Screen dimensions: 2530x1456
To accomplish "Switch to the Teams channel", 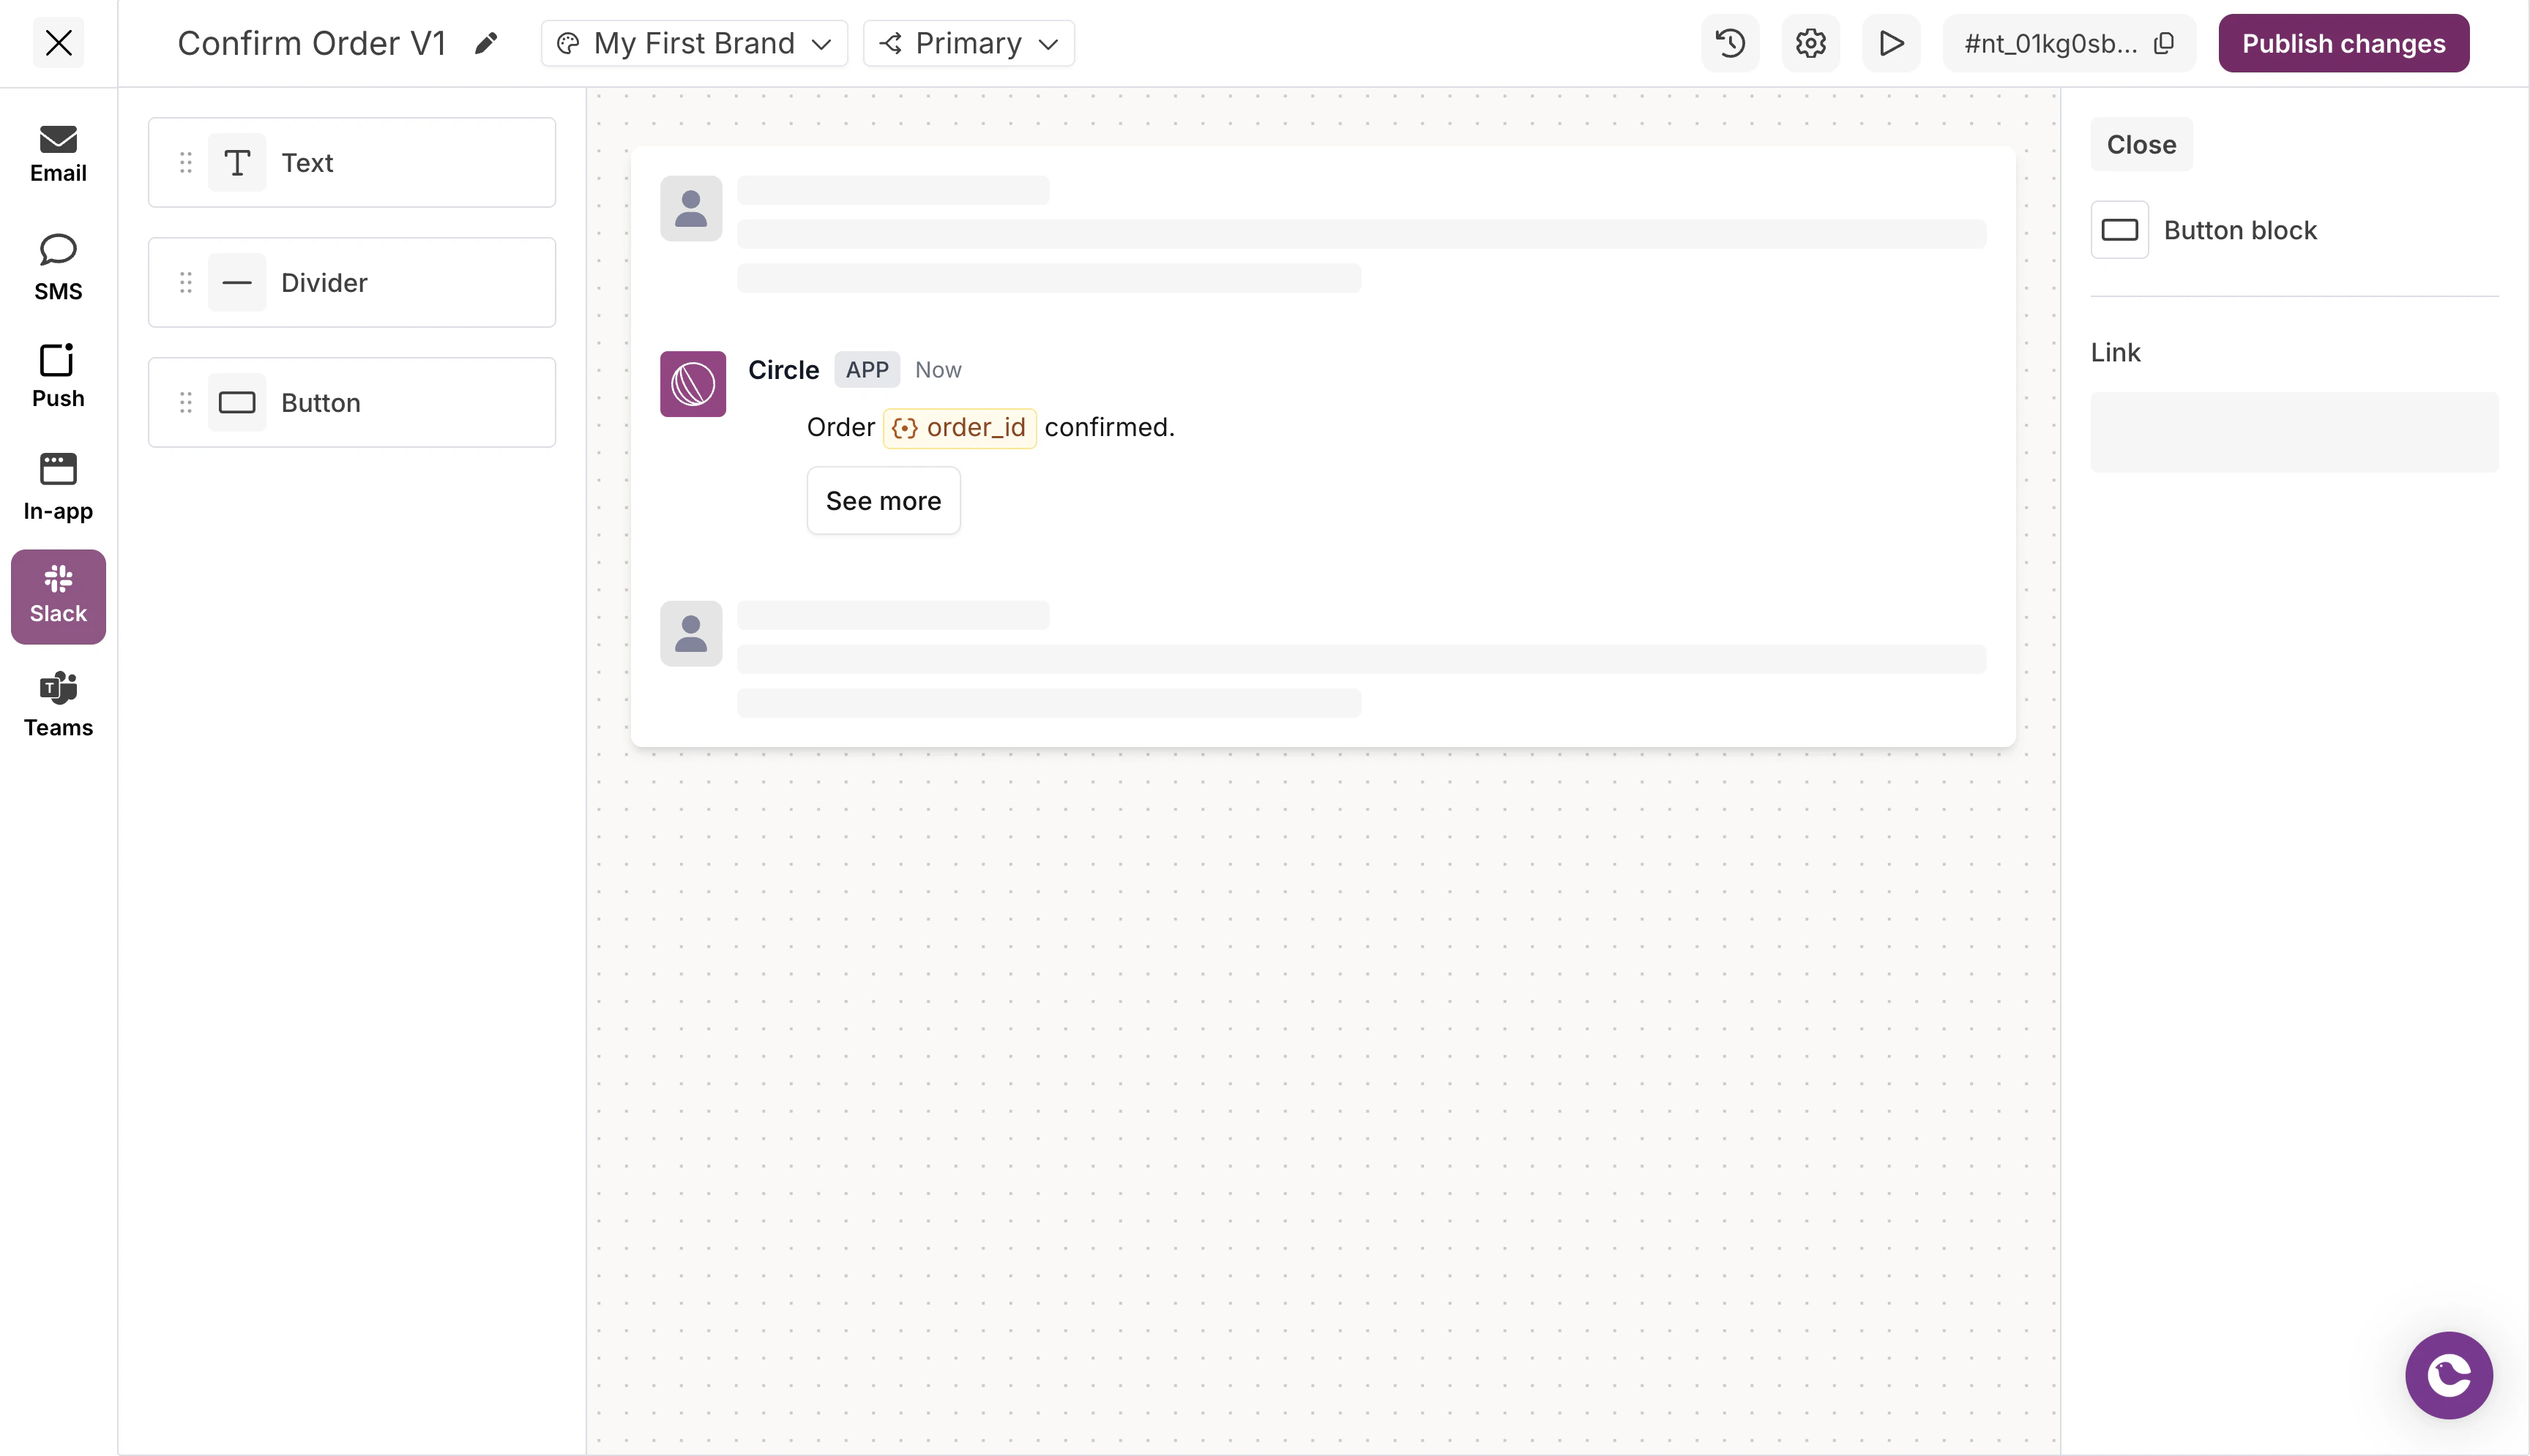I will click(x=57, y=703).
